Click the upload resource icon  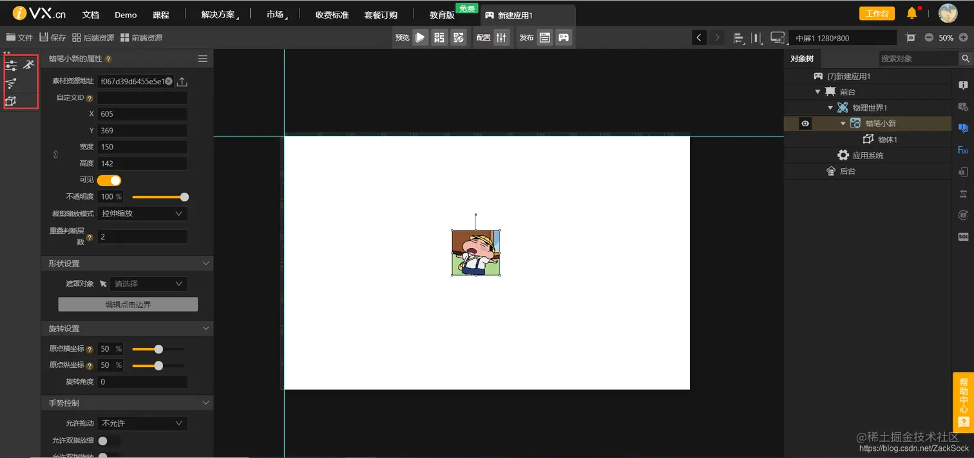(x=182, y=81)
